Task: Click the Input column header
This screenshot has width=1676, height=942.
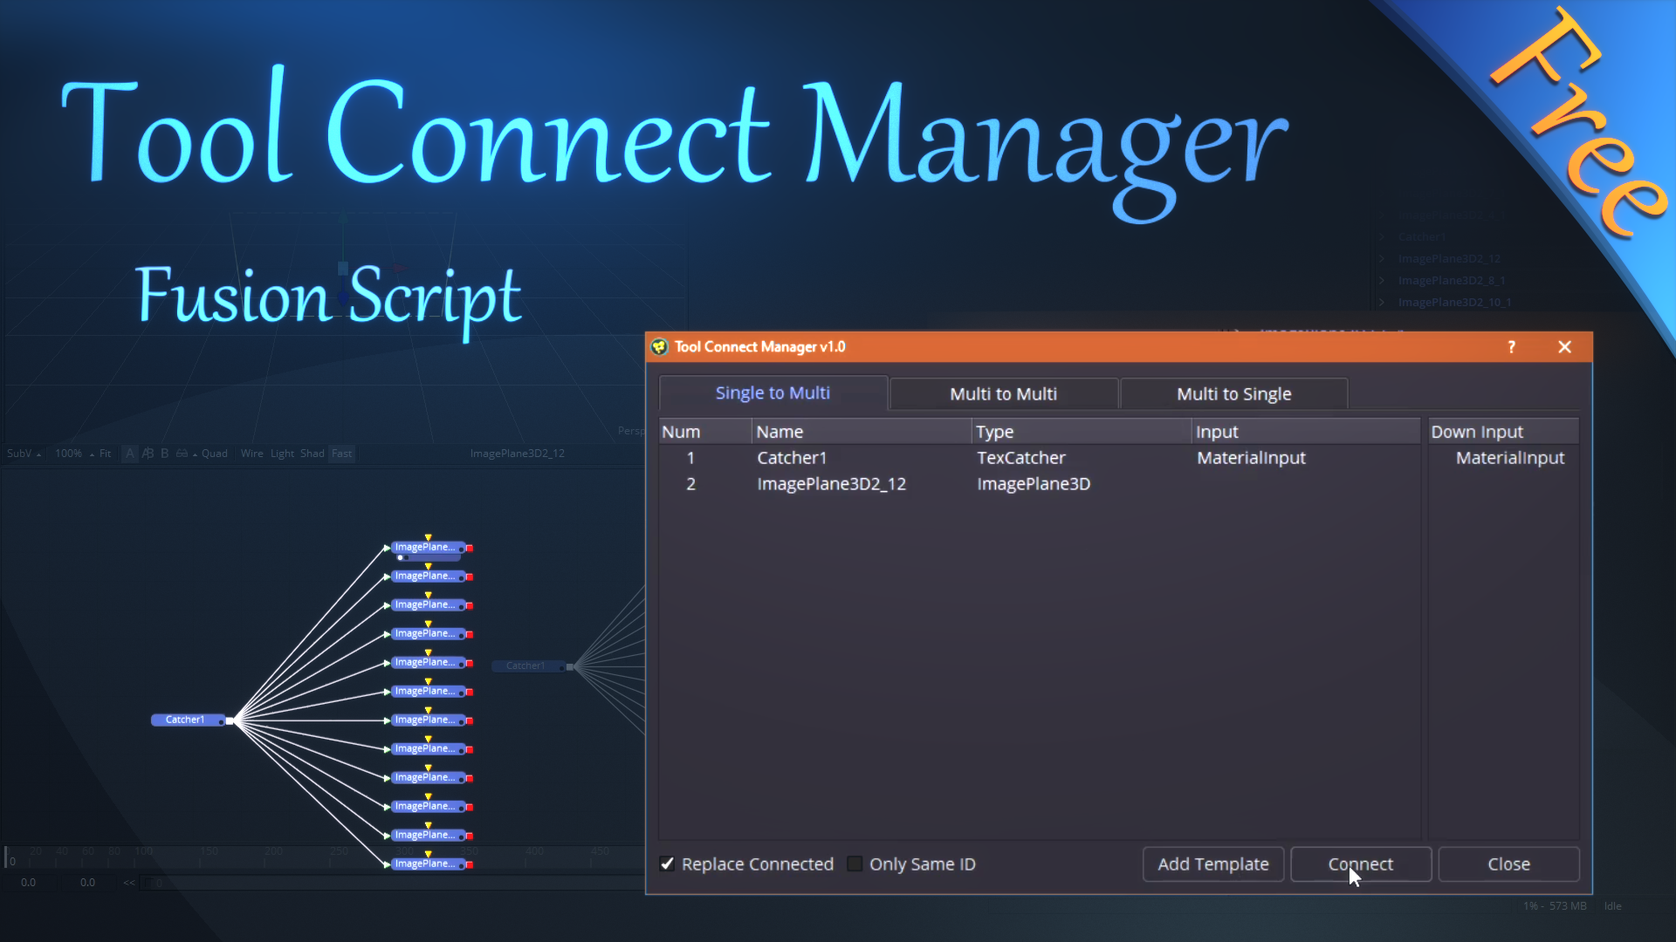Action: point(1305,432)
